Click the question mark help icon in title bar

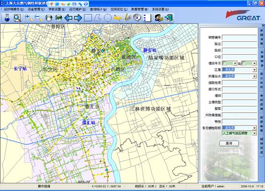[86, 3]
